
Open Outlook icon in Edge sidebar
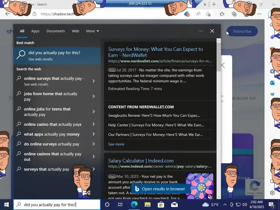(x=272, y=83)
